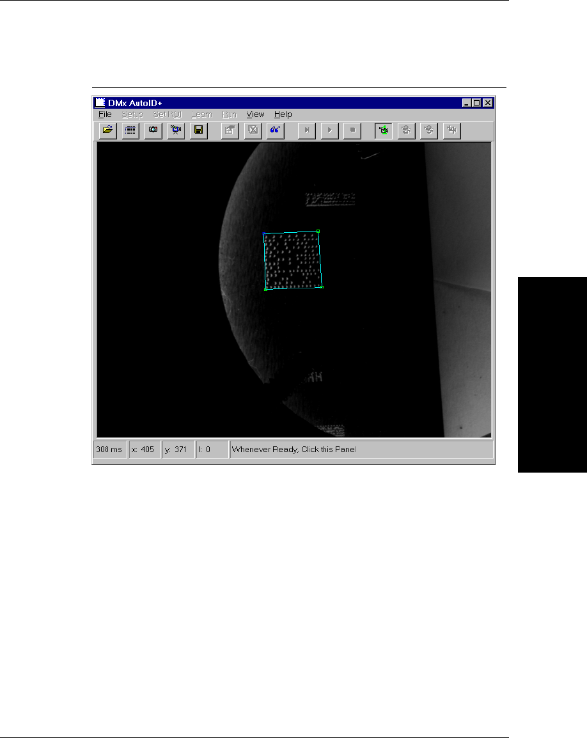587x738 pixels.
Task: Click the grid pattern toolbar icon
Action: click(130, 130)
